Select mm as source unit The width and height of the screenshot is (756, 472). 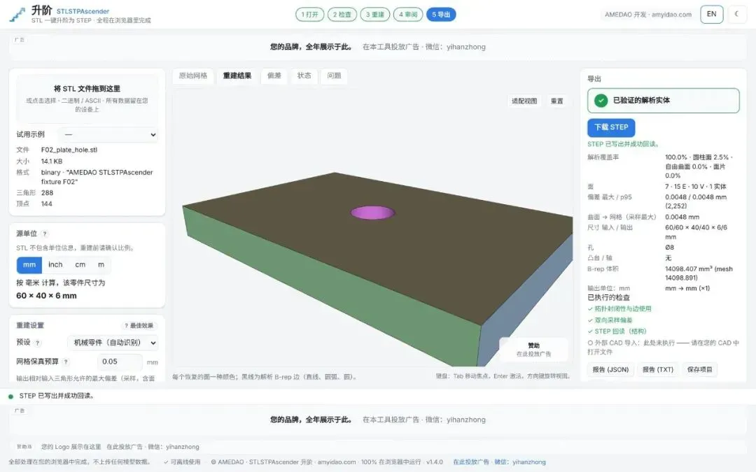pyautogui.click(x=29, y=265)
